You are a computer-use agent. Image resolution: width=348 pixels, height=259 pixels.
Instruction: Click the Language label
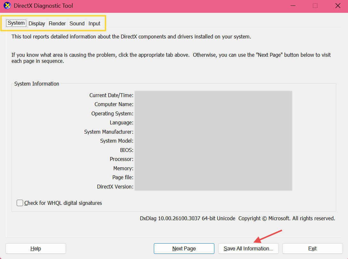click(122, 123)
